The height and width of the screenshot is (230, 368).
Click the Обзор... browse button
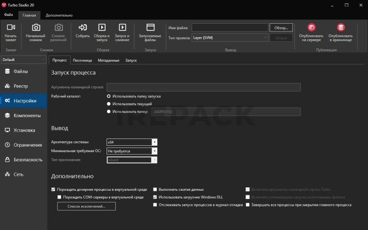coord(281,28)
